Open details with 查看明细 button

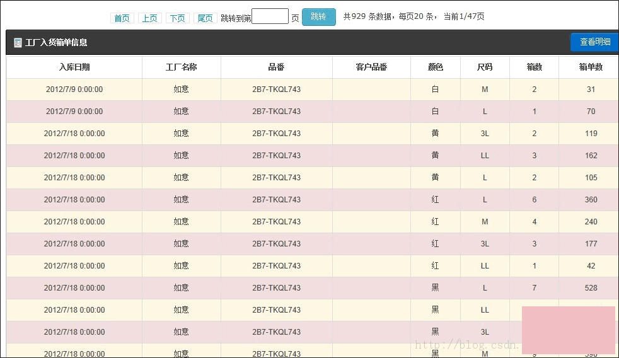(x=594, y=42)
